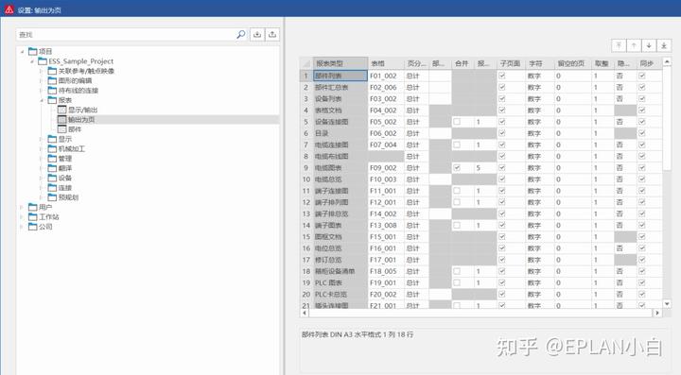Toggle 子页面 checkbox for row F01_002
The width and height of the screenshot is (681, 375).
[502, 76]
